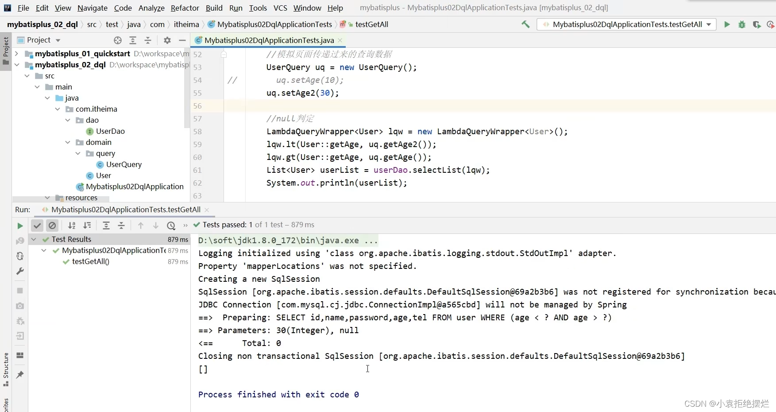Screen dimensions: 776x412
Task: Open the run configuration dropdown
Action: click(x=626, y=24)
